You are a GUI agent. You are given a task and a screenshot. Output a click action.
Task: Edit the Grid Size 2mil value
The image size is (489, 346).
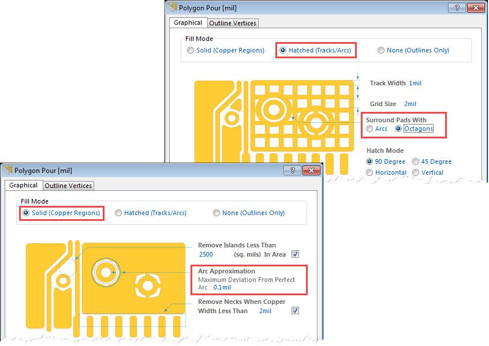[x=410, y=104]
